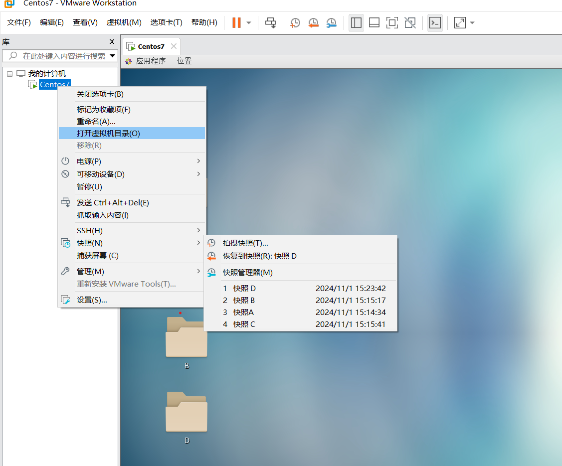Viewport: 562px width, 466px height.
Task: Click the console view toolbar icon
Action: (435, 23)
